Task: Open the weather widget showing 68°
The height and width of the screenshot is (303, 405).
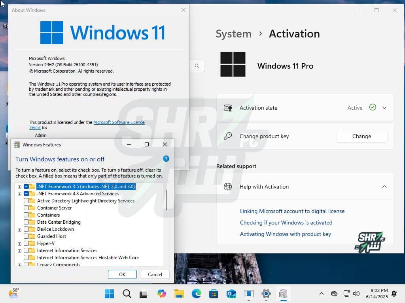Action: coord(13,293)
